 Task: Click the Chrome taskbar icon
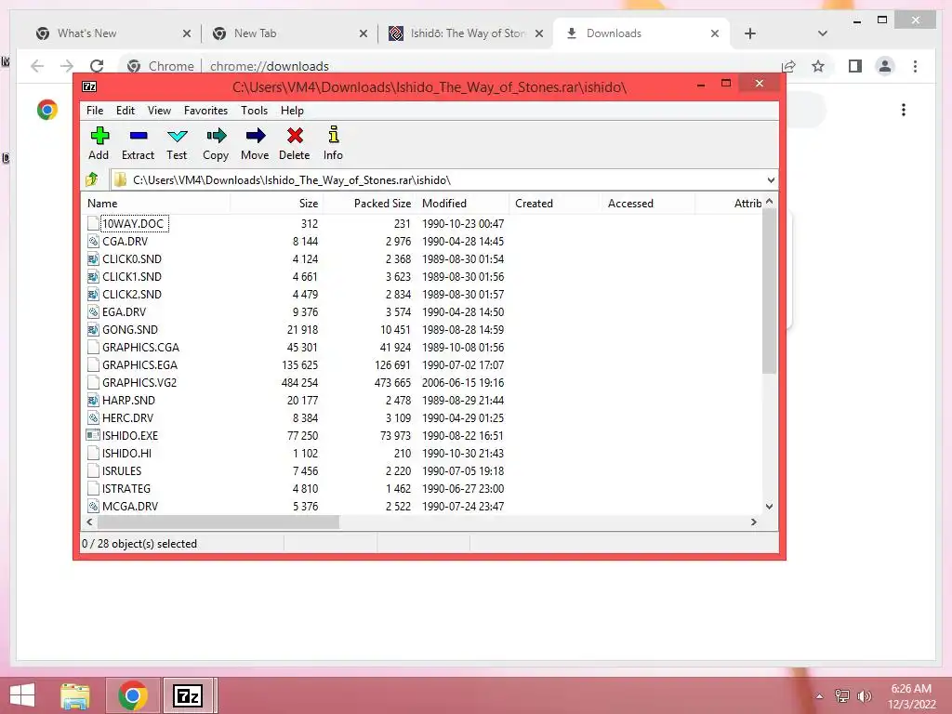point(133,695)
